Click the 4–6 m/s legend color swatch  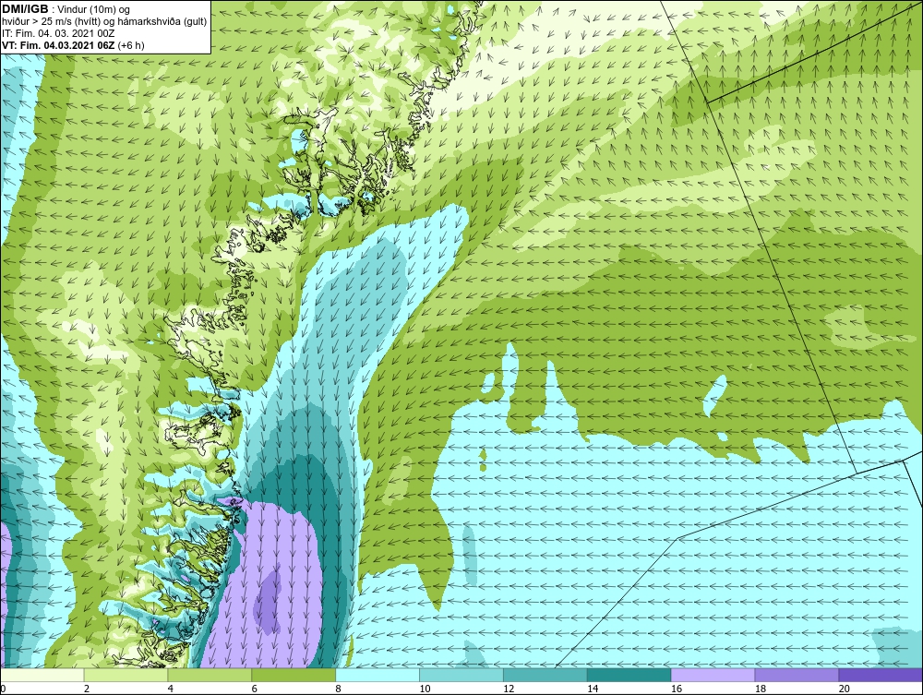[x=210, y=676]
